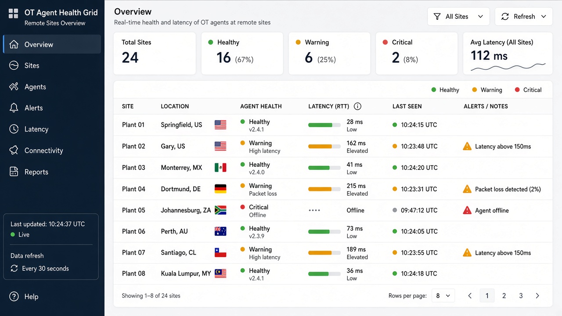This screenshot has height=316, width=562.
Task: Open the Rows per page selector
Action: 443,296
